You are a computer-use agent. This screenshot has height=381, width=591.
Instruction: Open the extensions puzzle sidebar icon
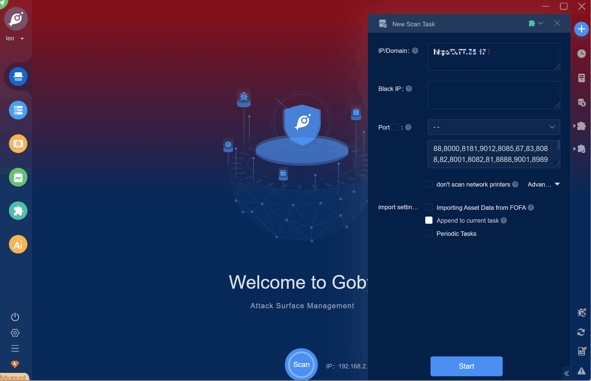pos(18,211)
